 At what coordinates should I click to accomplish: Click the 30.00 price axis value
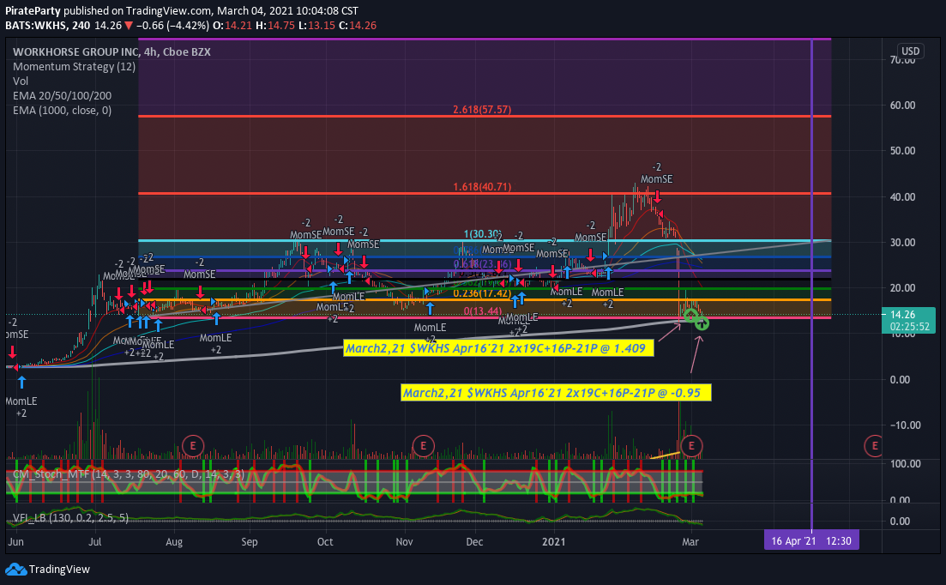click(x=902, y=243)
